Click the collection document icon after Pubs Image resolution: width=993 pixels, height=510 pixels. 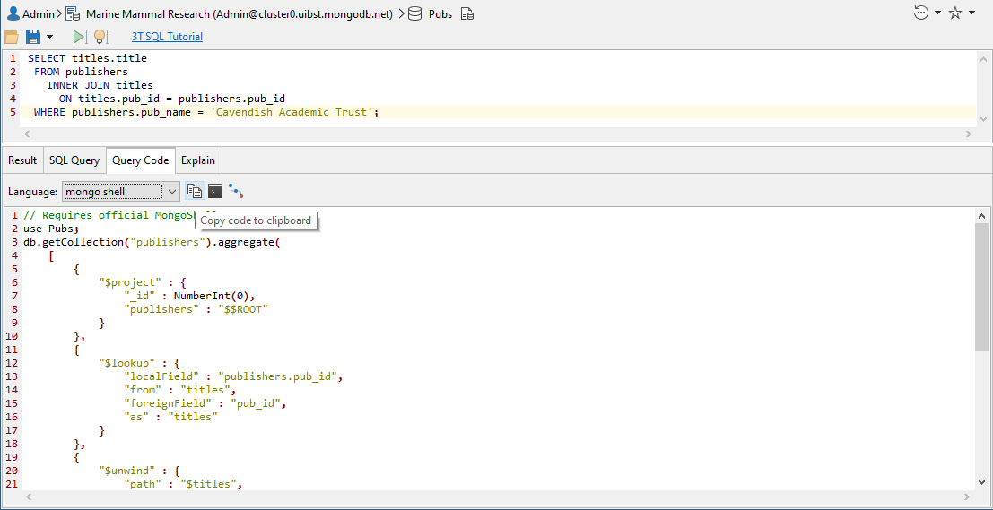click(x=467, y=13)
